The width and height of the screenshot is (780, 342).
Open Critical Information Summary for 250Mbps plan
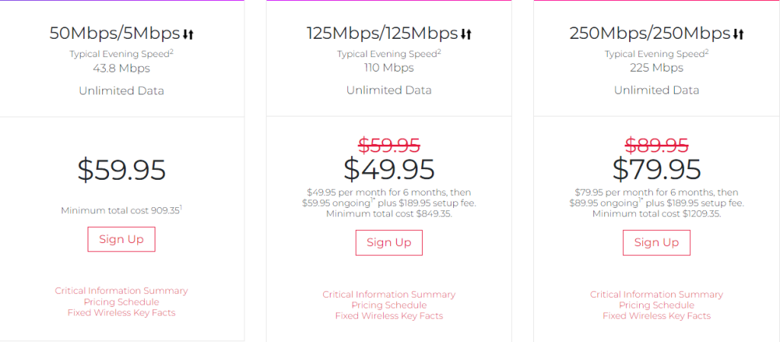[x=656, y=294]
